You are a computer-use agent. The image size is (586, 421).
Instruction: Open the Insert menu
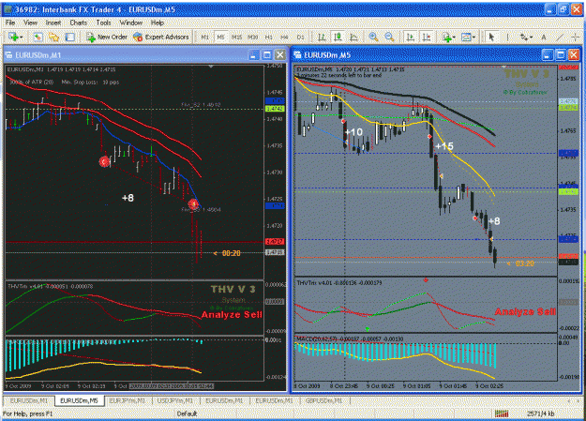tap(53, 23)
